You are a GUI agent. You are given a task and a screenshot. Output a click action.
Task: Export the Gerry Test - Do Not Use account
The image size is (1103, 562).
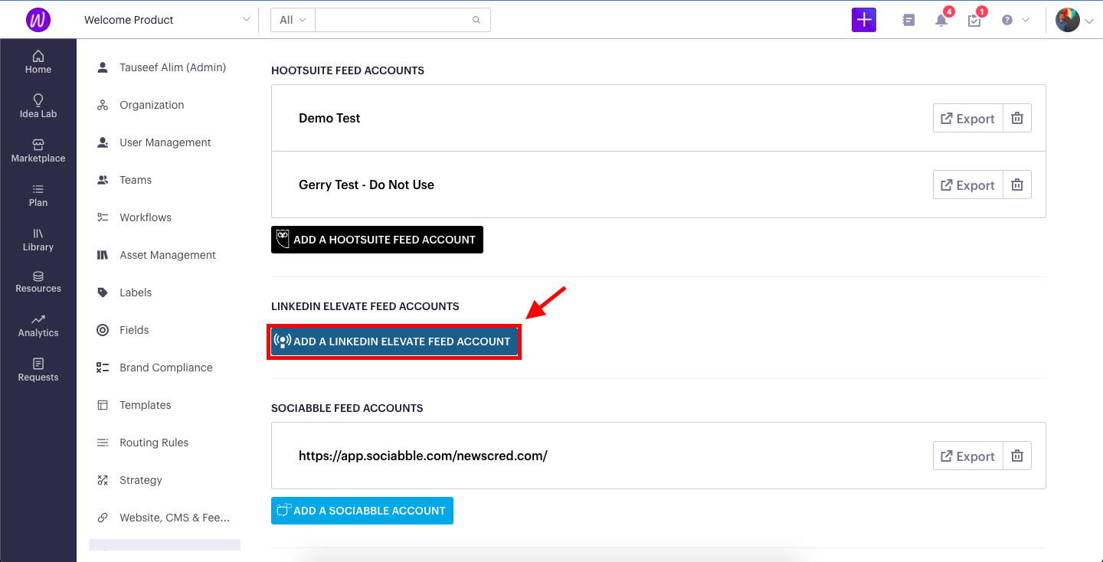968,185
